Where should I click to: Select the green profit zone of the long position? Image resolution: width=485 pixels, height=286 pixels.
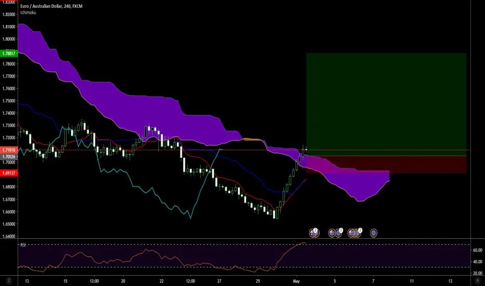coord(386,104)
